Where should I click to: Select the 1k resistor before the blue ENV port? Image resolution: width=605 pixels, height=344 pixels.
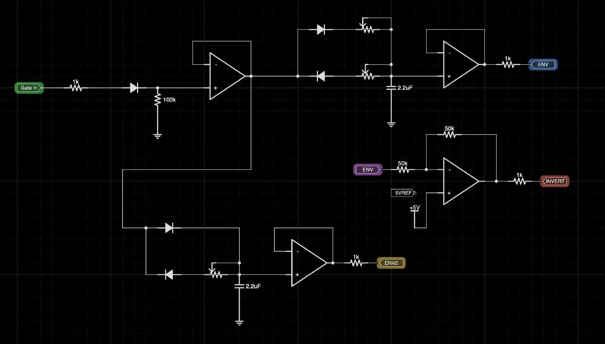pos(508,64)
